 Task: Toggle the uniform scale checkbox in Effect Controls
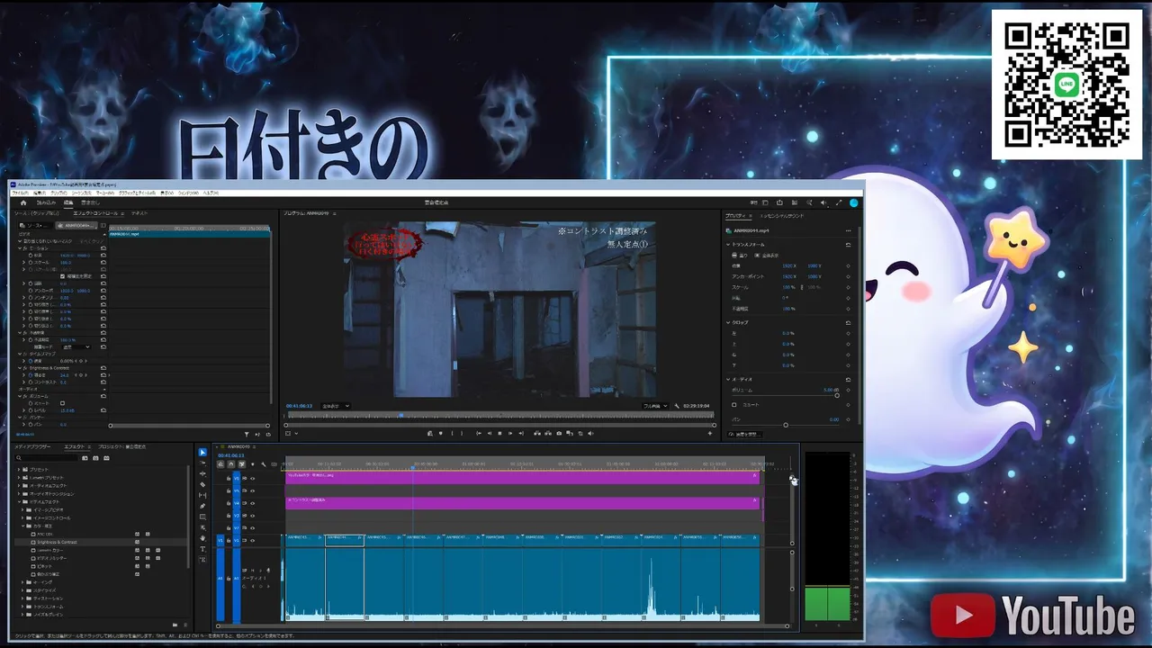62,276
